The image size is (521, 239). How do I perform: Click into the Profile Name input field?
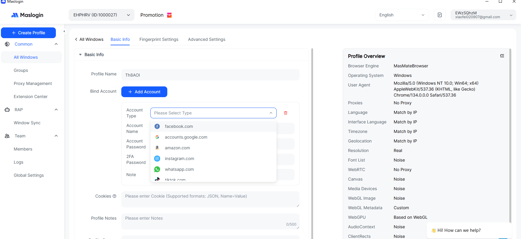pos(210,75)
